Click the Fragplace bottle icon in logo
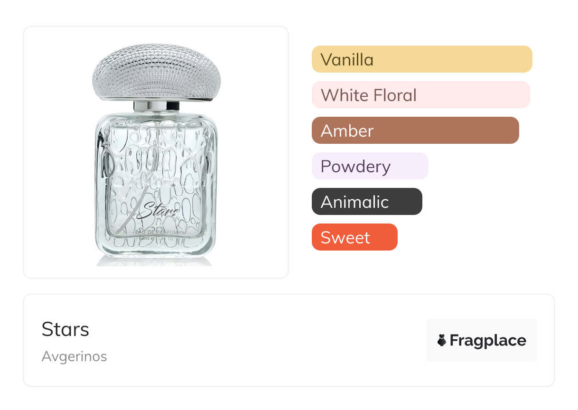Screen dimensions: 578x410 (442, 340)
